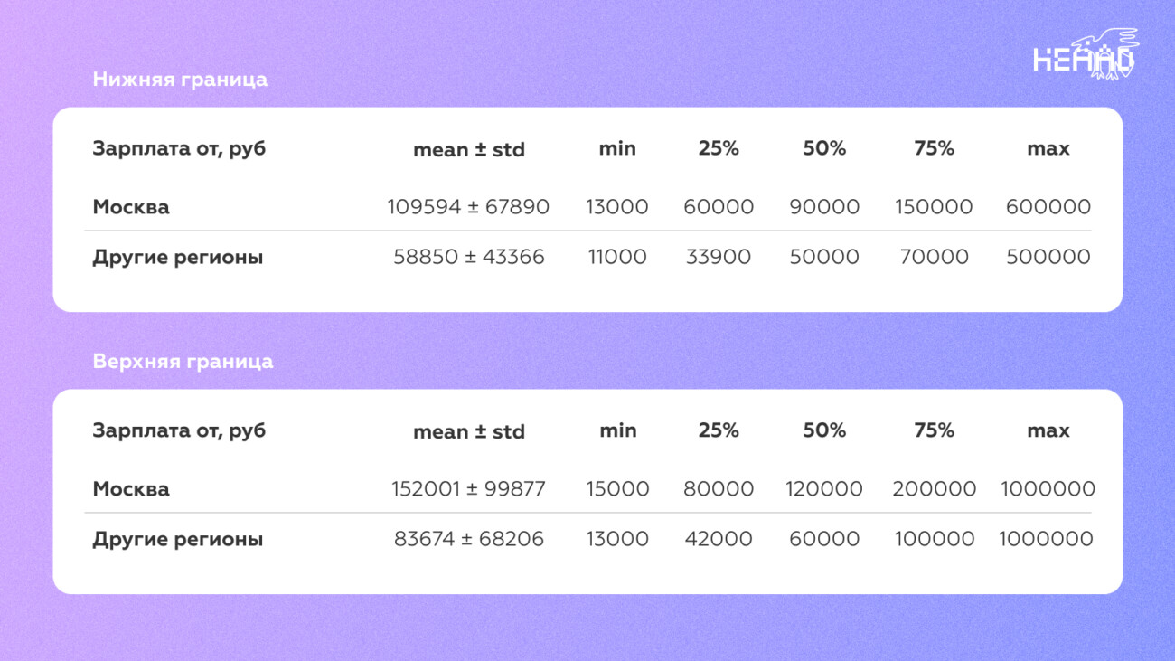Click the "mean ± std" header in the Нижняя граница table
The height and width of the screenshot is (661, 1175).
coord(468,150)
